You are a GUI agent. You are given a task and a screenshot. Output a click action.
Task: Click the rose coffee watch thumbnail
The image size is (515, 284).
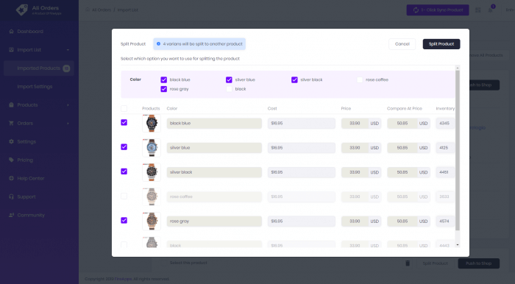[152, 196]
